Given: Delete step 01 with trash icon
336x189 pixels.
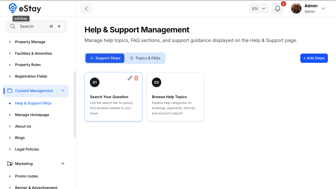Looking at the screenshot, I should pos(136,78).
